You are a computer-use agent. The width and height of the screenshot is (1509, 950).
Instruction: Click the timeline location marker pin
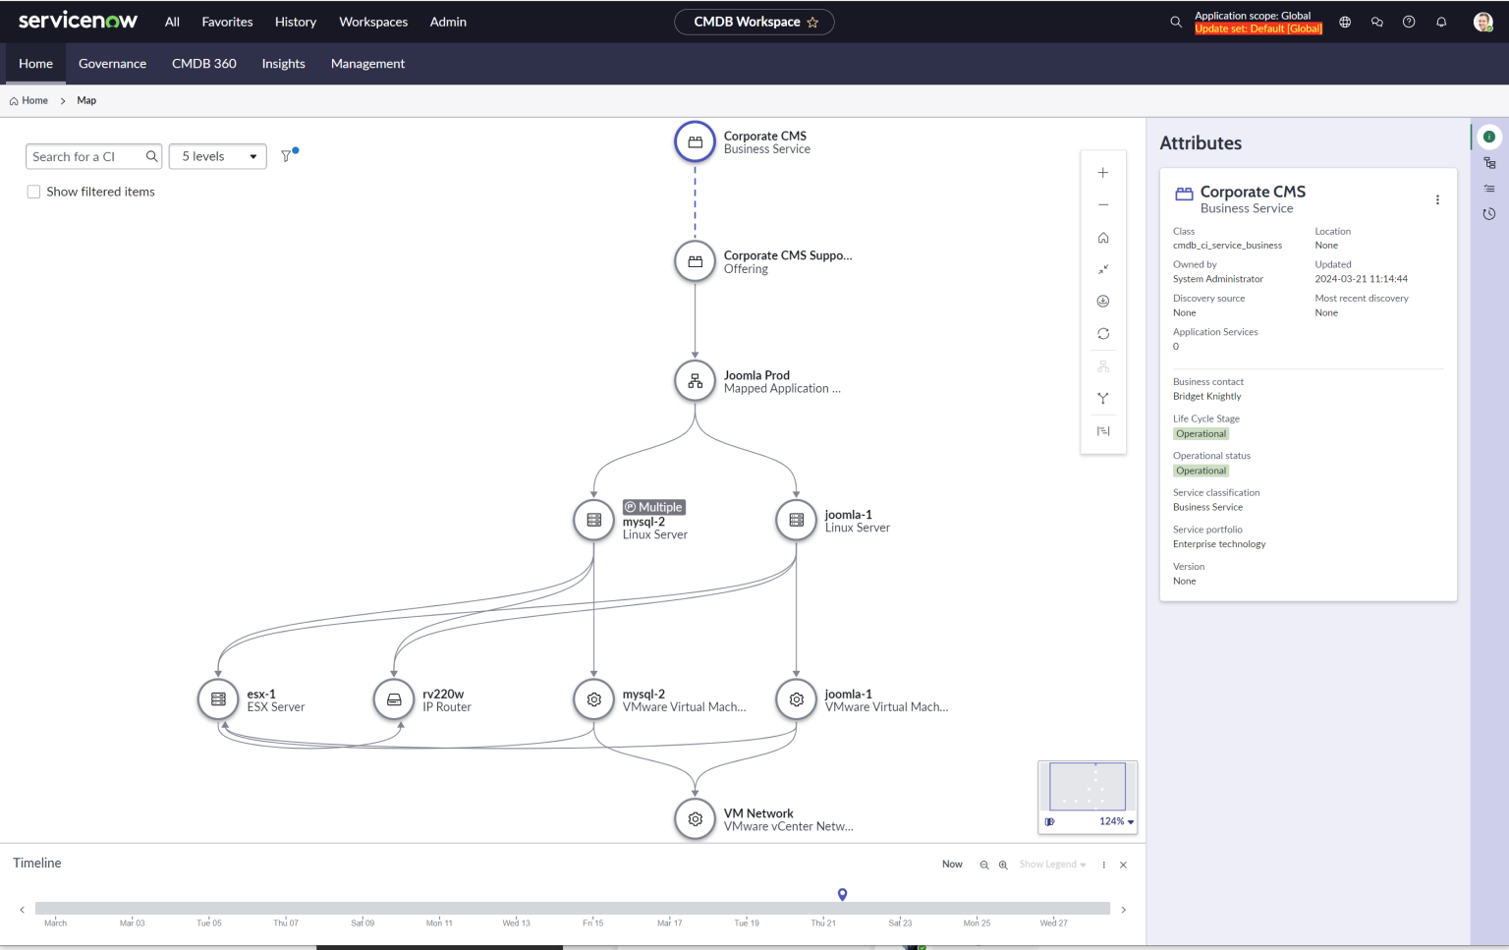click(842, 894)
